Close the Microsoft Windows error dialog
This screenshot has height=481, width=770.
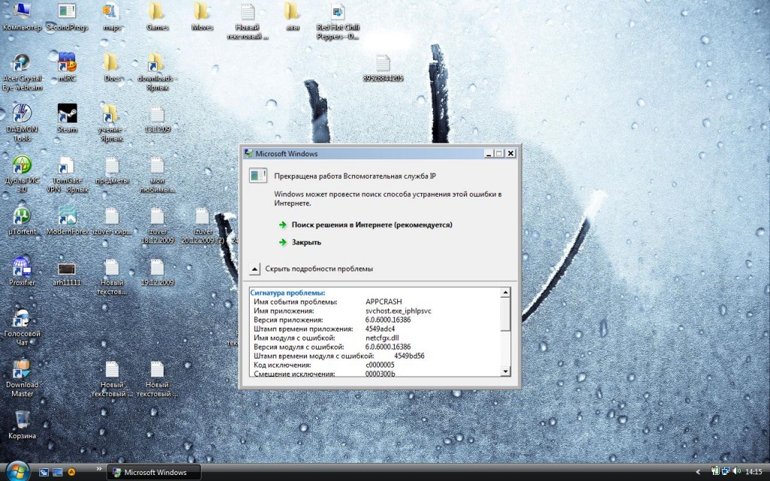511,153
